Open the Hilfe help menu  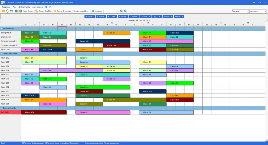click(48, 7)
